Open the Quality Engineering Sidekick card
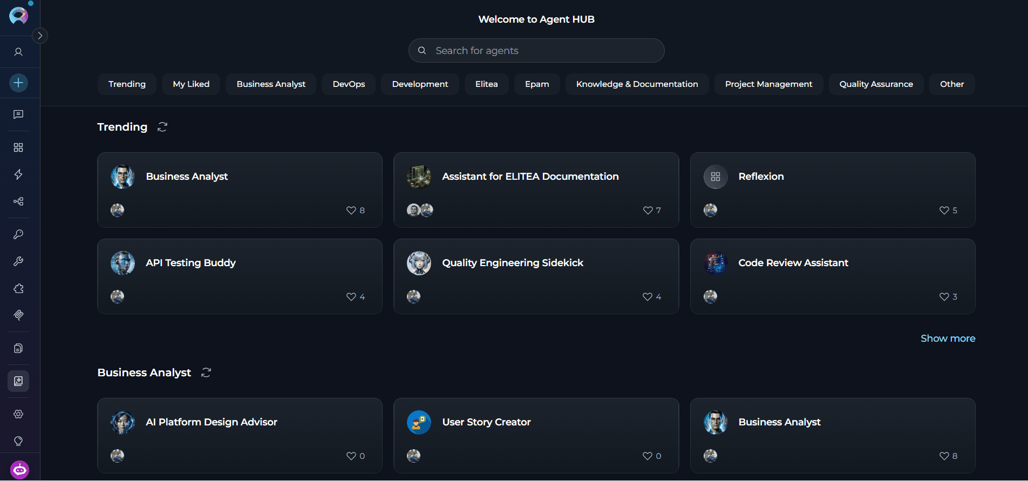This screenshot has height=481, width=1028. click(x=536, y=276)
